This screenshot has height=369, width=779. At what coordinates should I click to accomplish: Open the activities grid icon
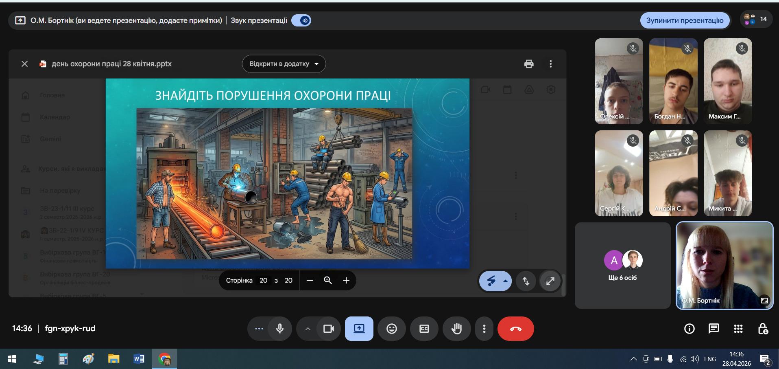pyautogui.click(x=738, y=329)
